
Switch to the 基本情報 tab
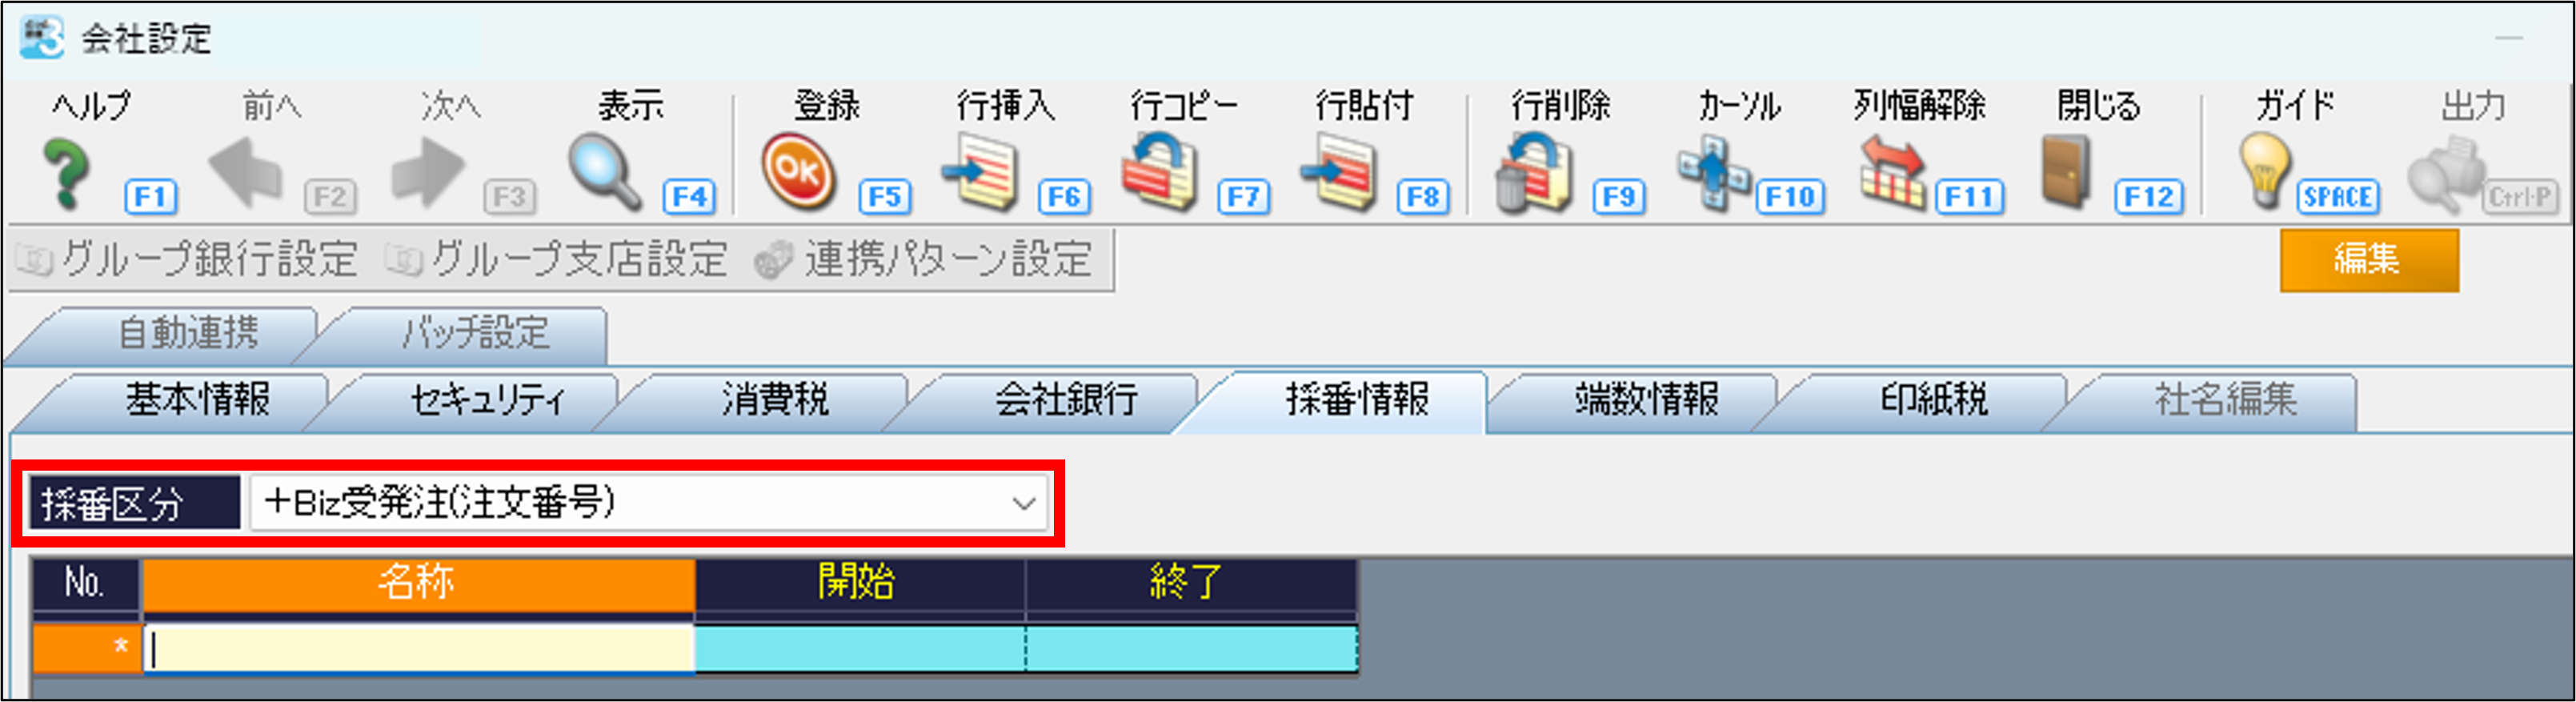(197, 401)
